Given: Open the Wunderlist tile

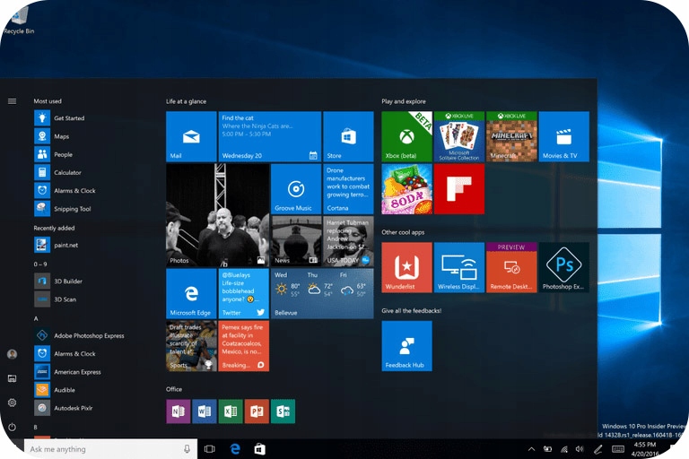Looking at the screenshot, I should point(406,267).
